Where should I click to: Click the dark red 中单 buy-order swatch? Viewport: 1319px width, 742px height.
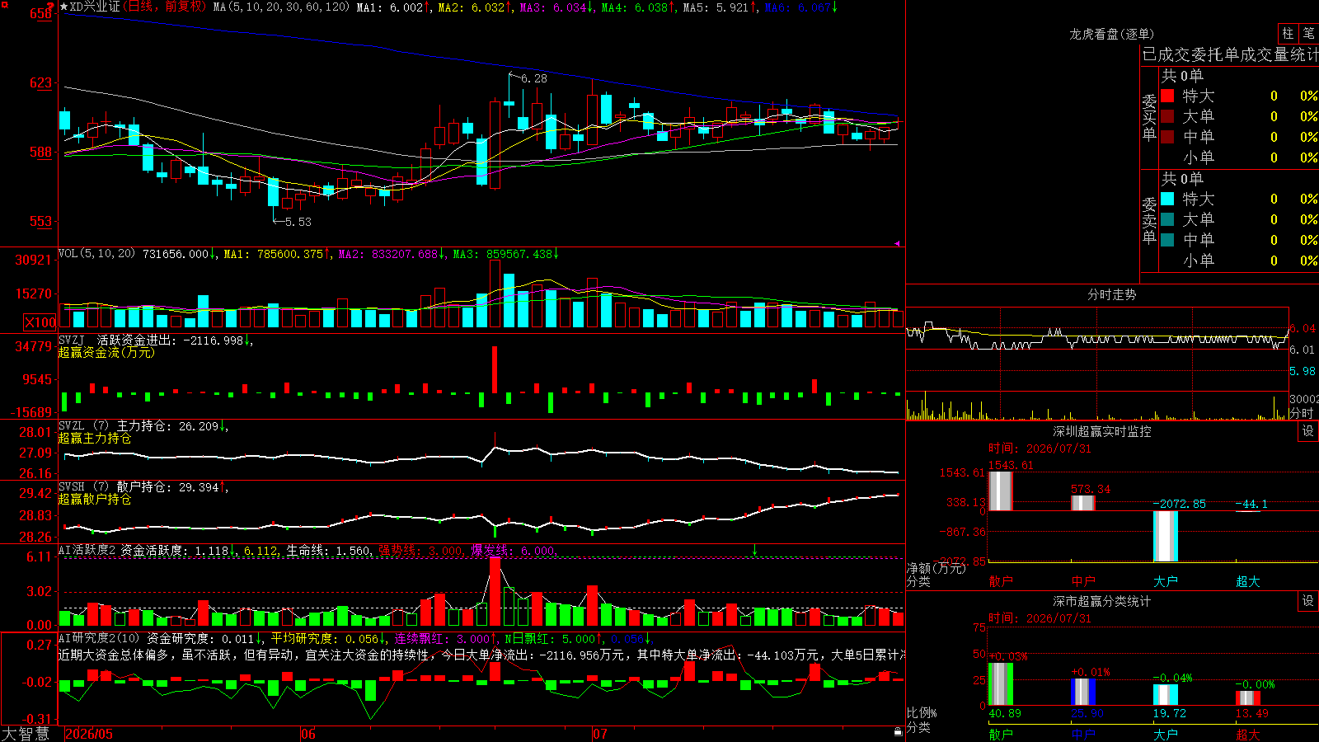click(x=1167, y=137)
